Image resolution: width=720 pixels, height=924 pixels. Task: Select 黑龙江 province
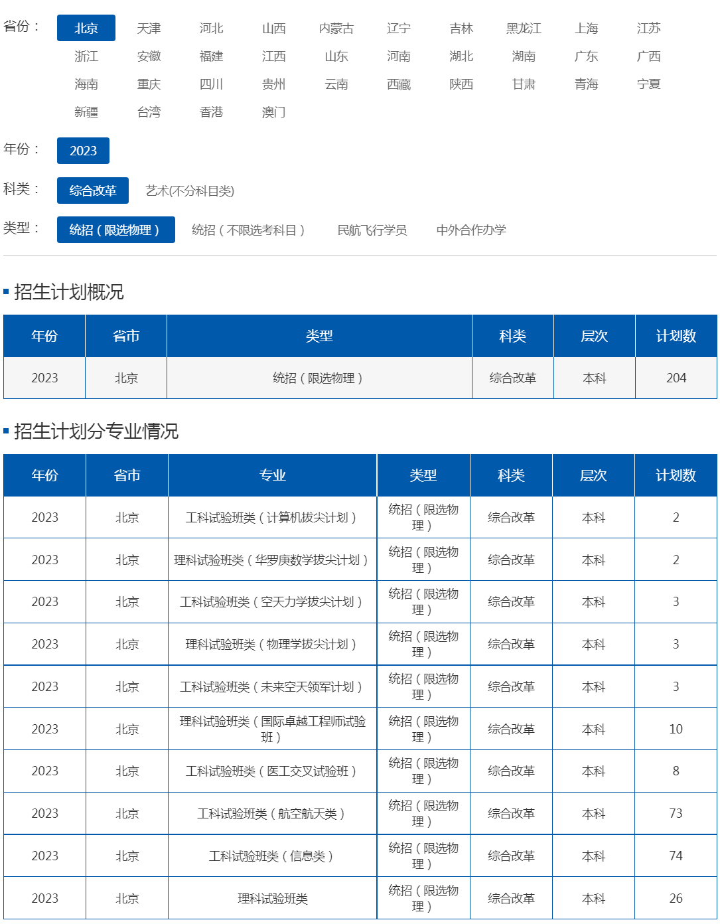[524, 28]
